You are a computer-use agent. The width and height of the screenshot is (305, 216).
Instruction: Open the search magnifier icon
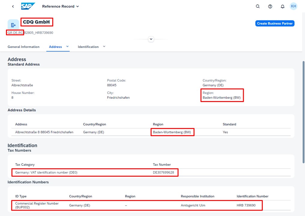coord(258,6)
